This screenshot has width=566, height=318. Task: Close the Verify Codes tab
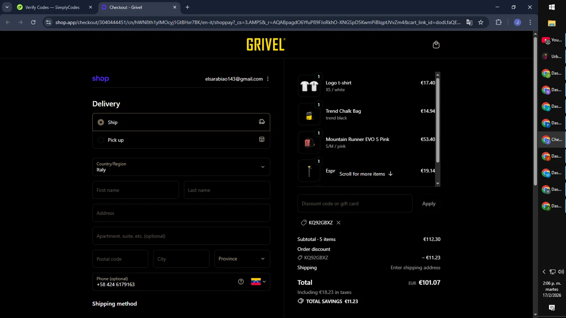pyautogui.click(x=91, y=7)
